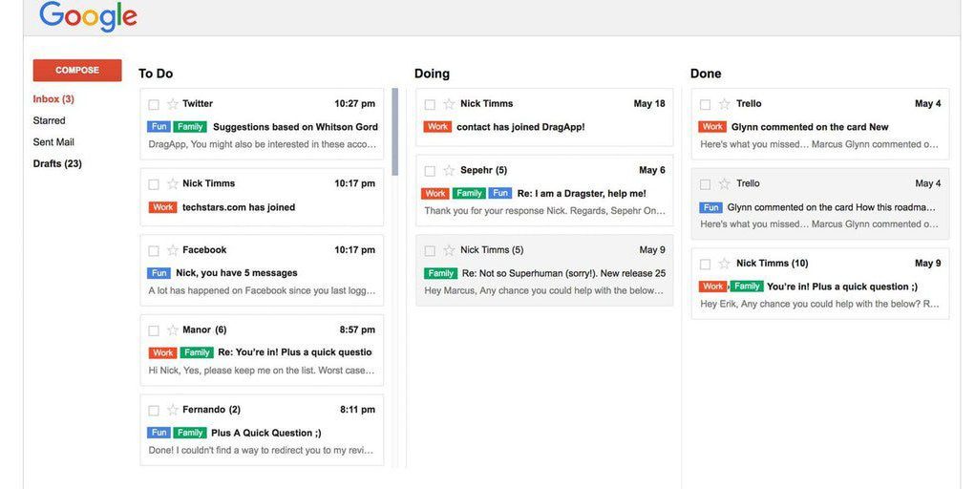
Task: Star the Manor (6) email
Action: (x=173, y=330)
